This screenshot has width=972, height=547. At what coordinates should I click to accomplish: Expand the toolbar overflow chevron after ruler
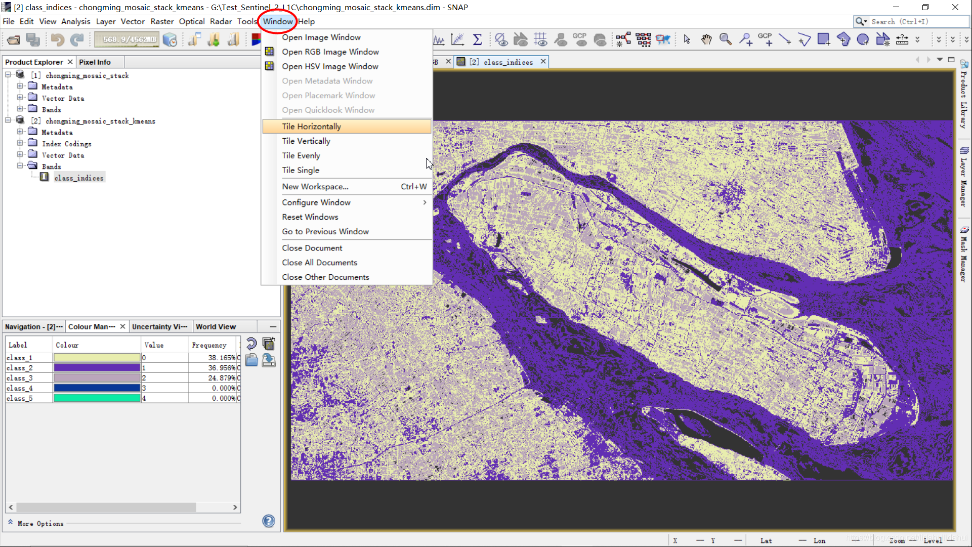[x=917, y=39]
